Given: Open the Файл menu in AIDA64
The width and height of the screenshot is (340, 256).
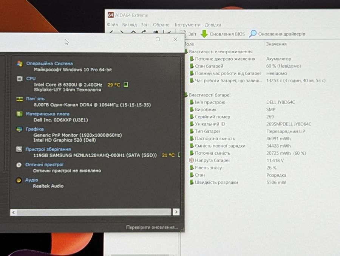Looking at the screenshot, I should tap(112, 25).
